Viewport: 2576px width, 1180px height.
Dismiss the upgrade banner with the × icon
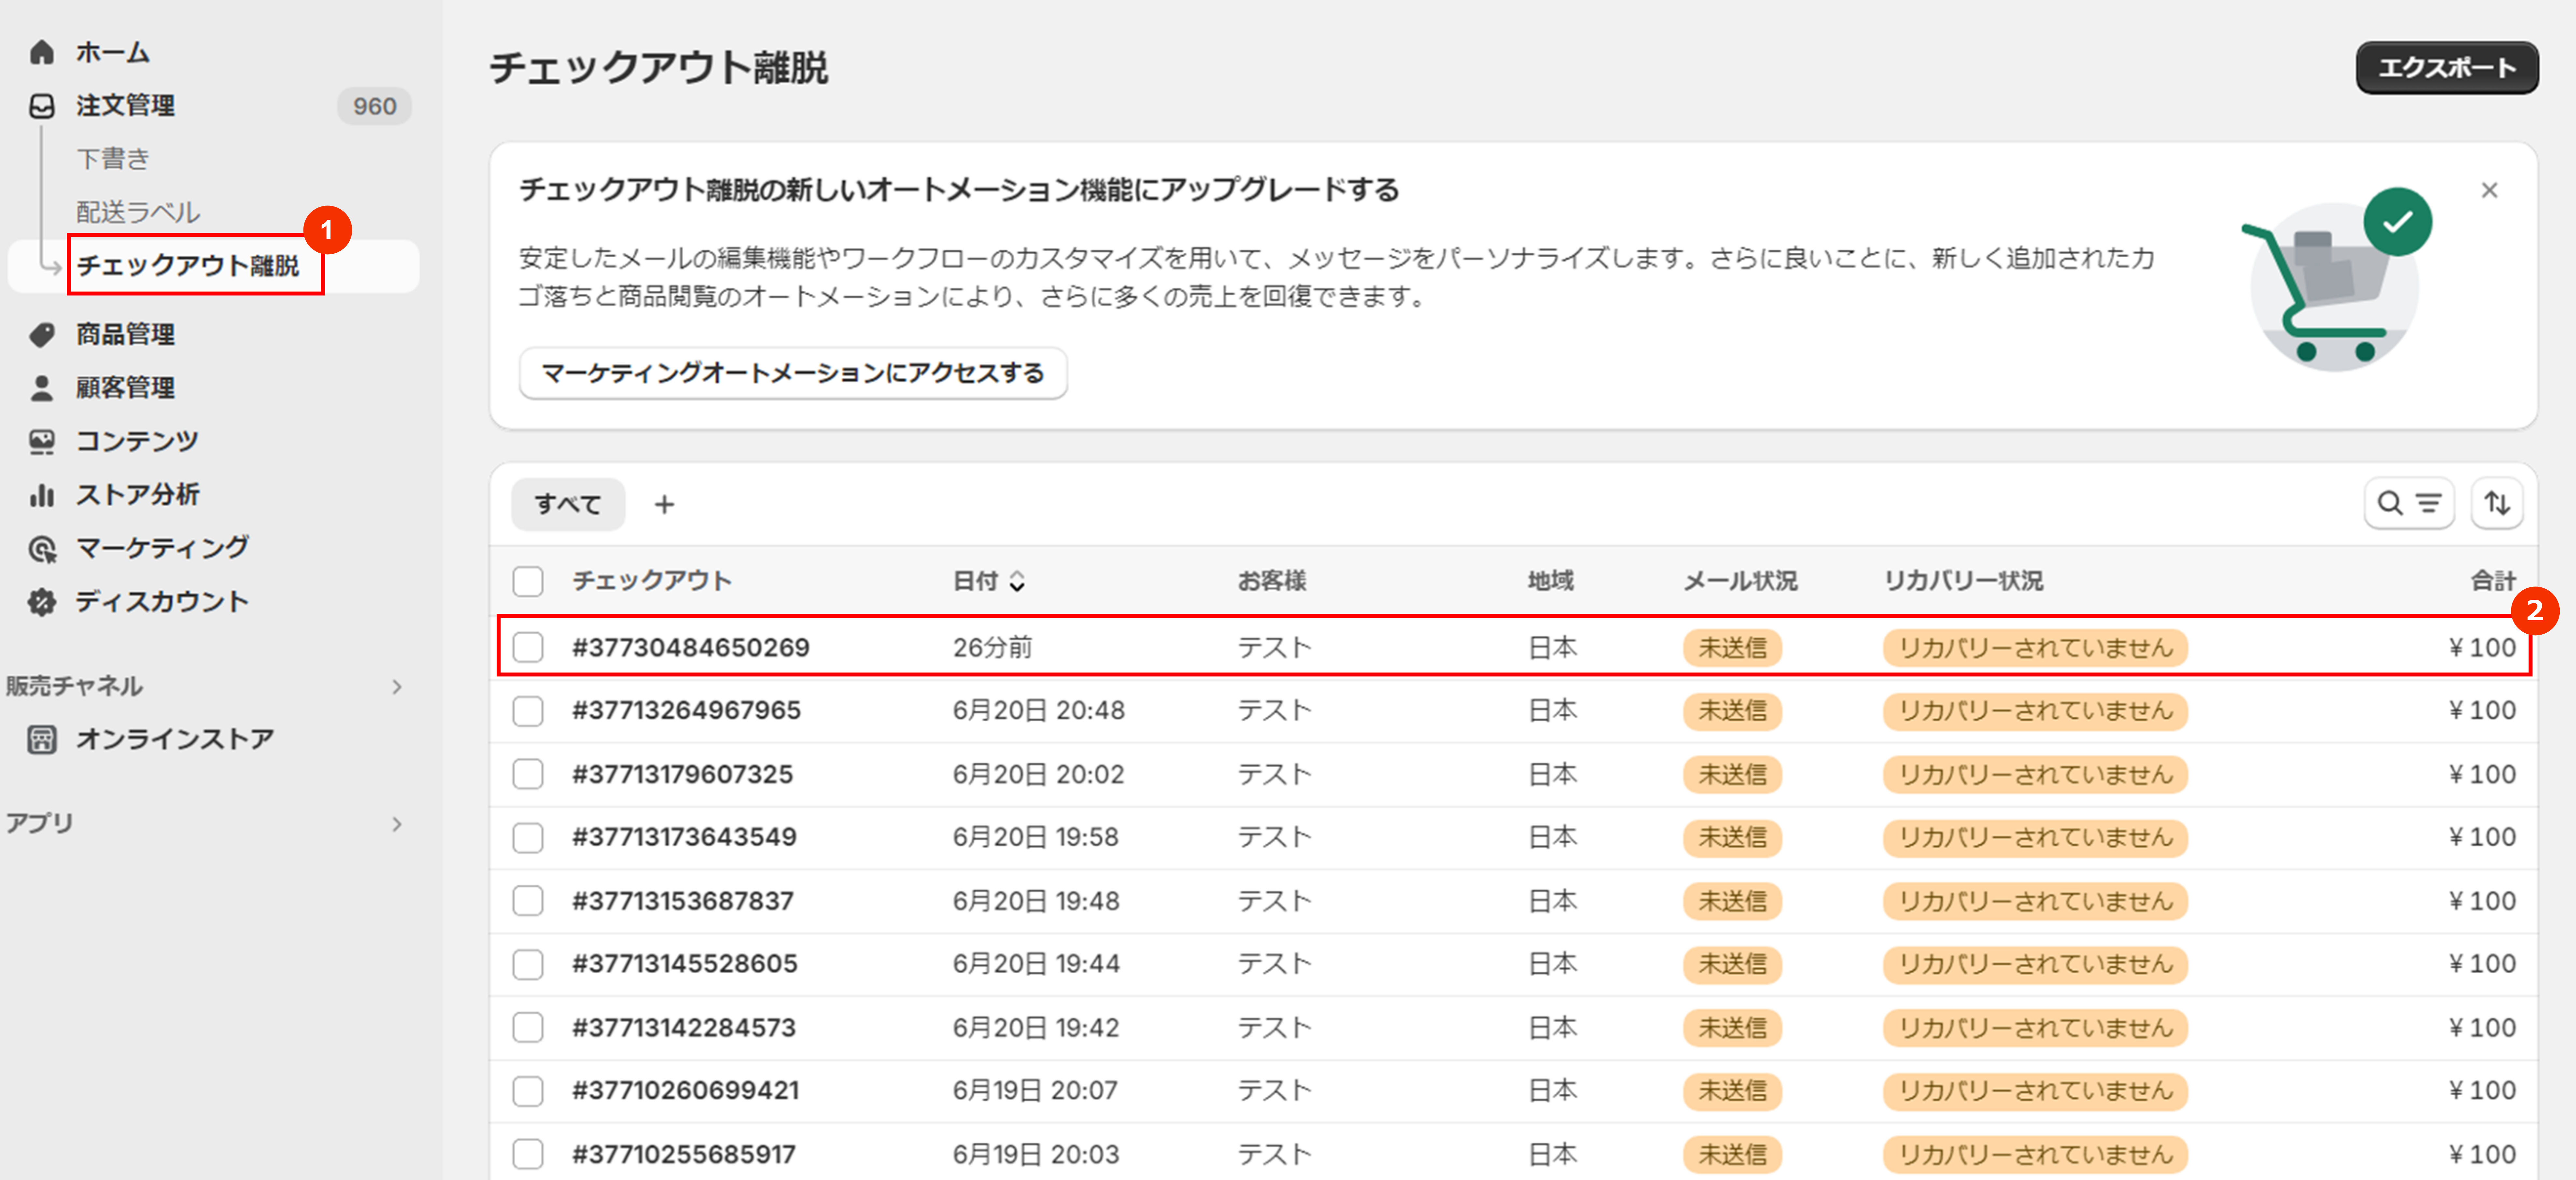(2489, 190)
